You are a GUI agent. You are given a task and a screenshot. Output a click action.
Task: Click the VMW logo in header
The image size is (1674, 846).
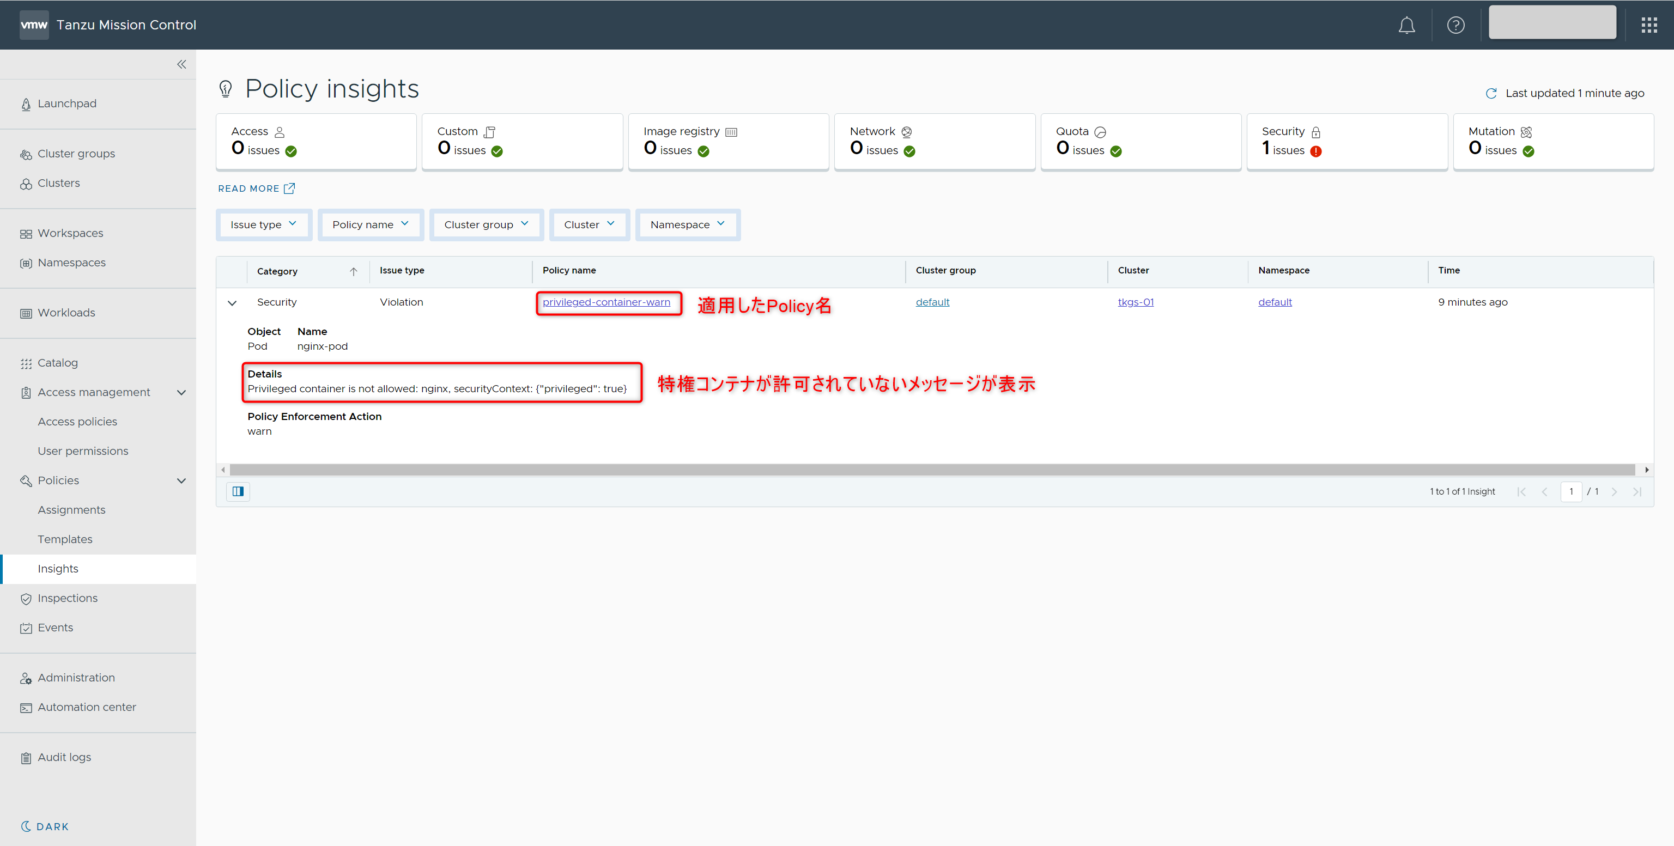(34, 26)
